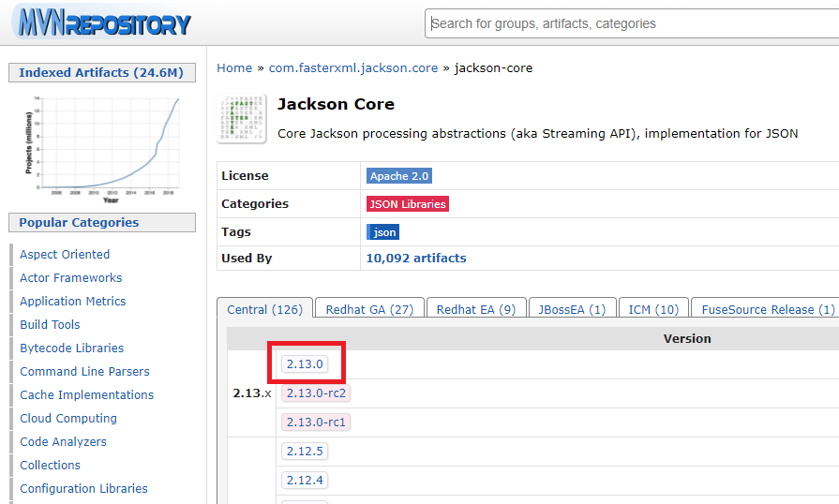Open the Indexed Artifacts growth chart

tap(102, 148)
